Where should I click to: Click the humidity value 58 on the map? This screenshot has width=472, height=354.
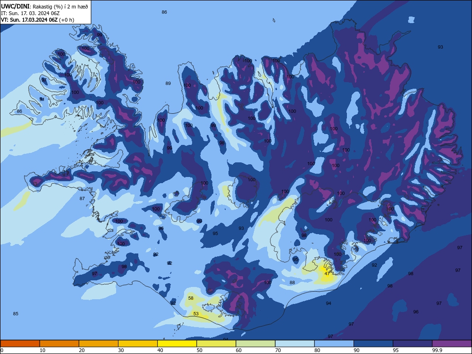pos(191,298)
